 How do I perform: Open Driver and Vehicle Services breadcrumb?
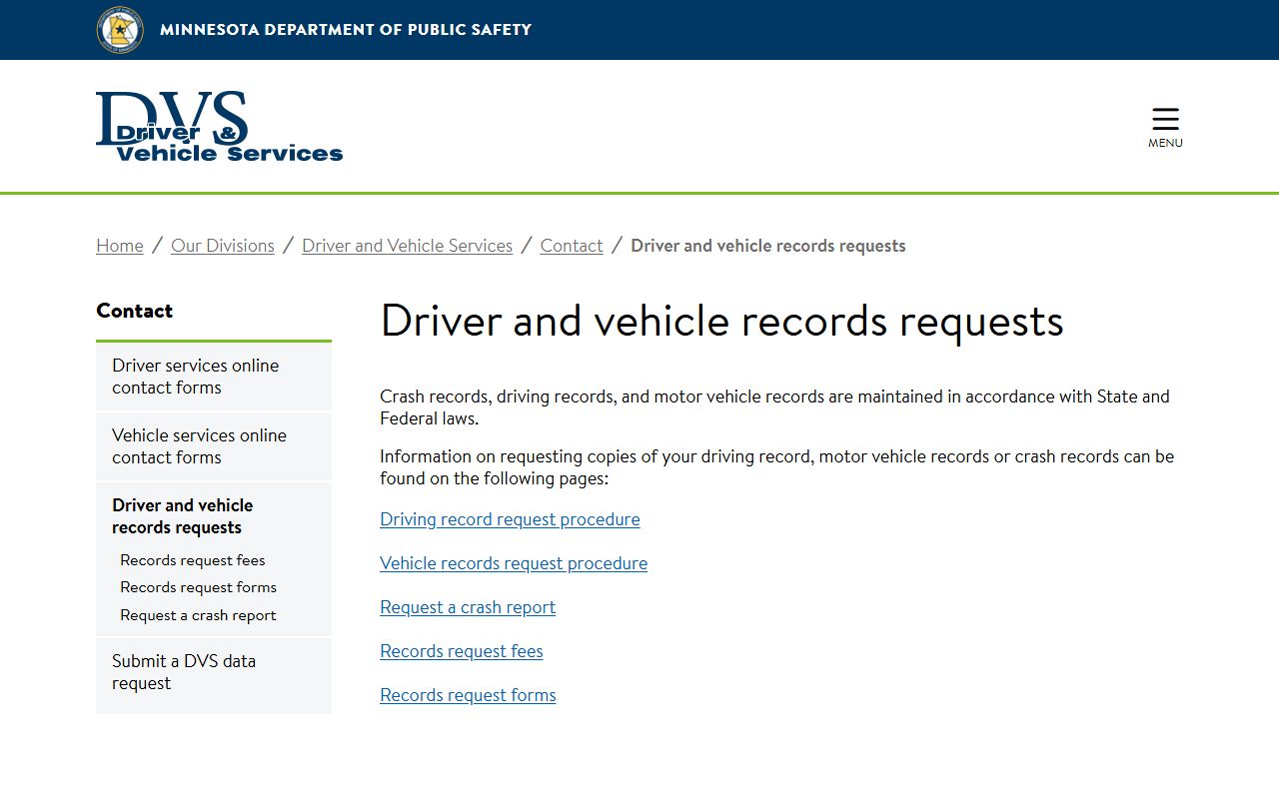[x=408, y=246]
